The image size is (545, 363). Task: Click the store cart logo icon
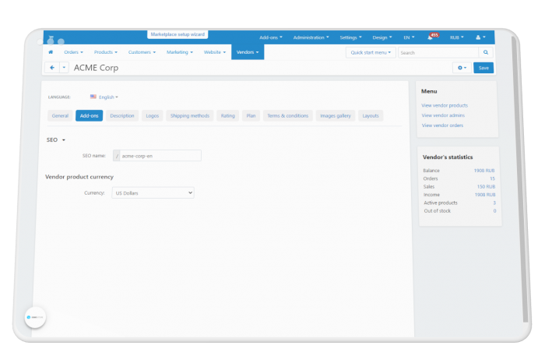coord(51,37)
